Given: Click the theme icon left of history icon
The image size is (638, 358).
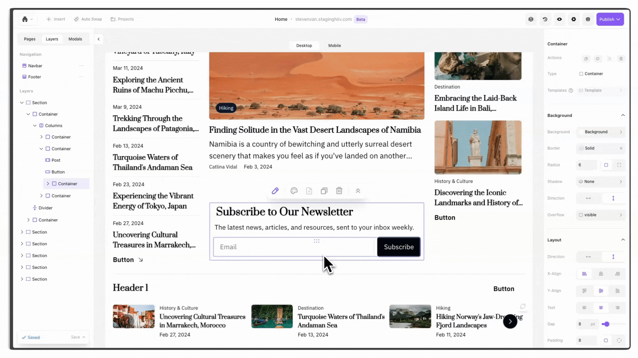Looking at the screenshot, I should [x=531, y=19].
